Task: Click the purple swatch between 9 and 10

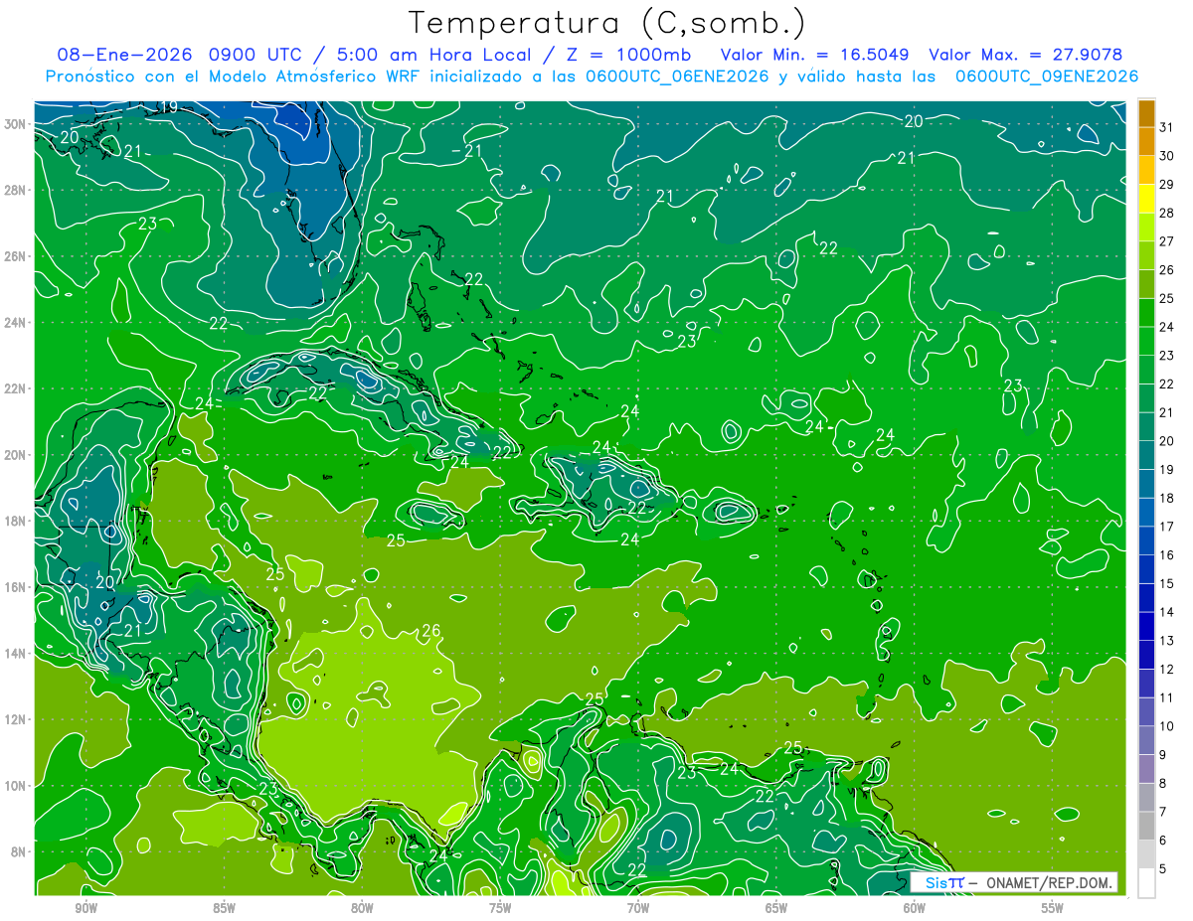Action: pyautogui.click(x=1146, y=741)
